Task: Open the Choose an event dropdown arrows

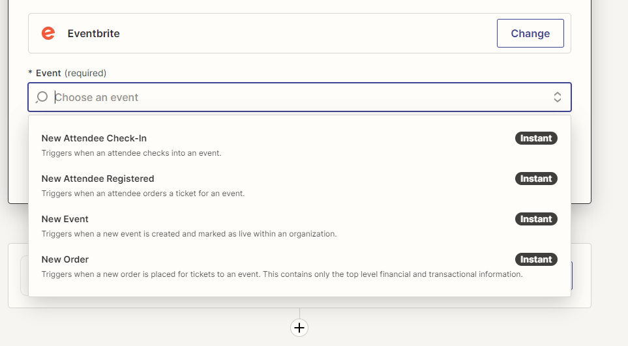Action: [x=557, y=97]
